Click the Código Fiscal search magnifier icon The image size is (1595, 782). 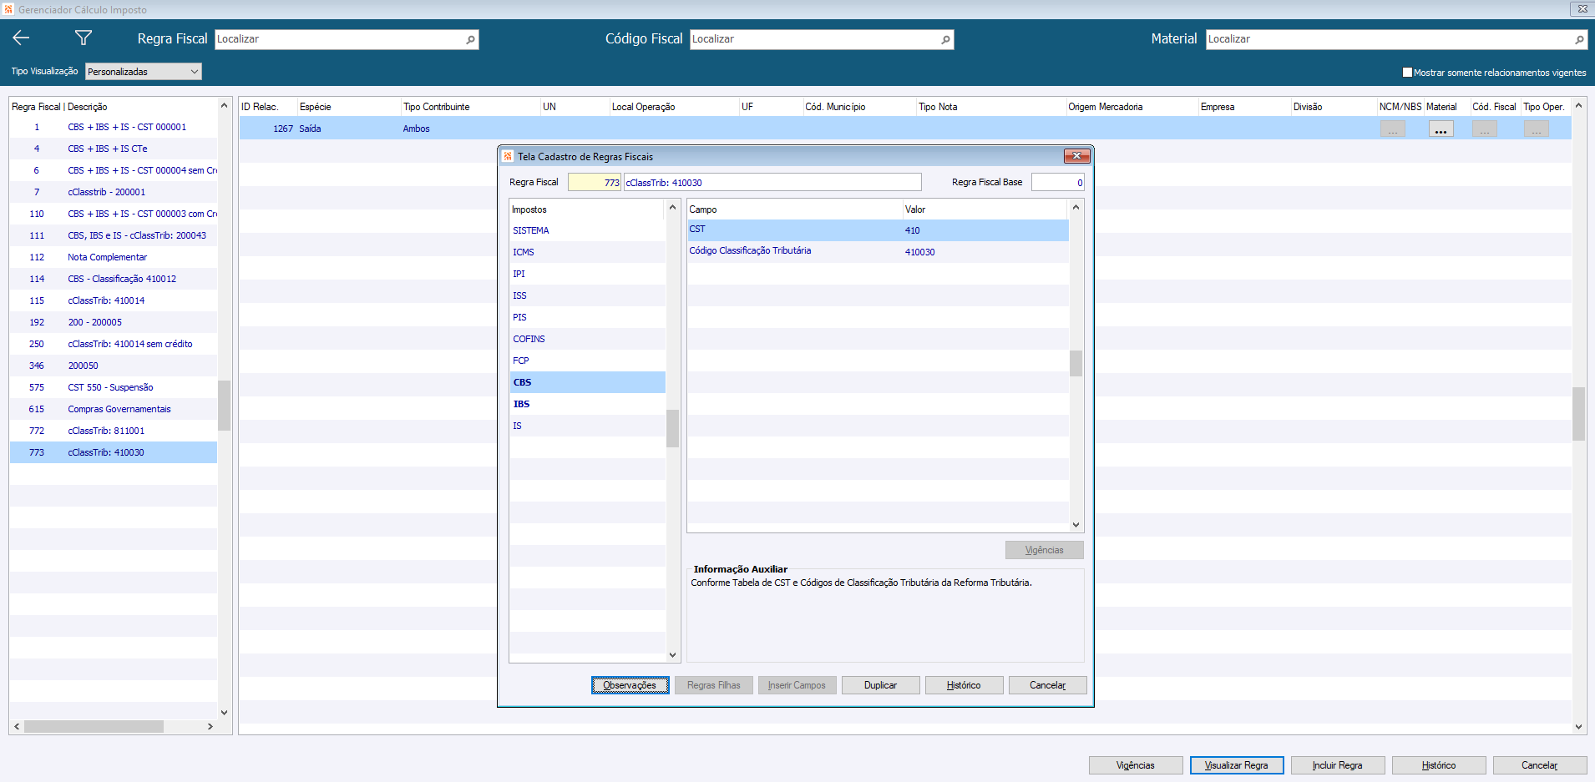pos(945,39)
